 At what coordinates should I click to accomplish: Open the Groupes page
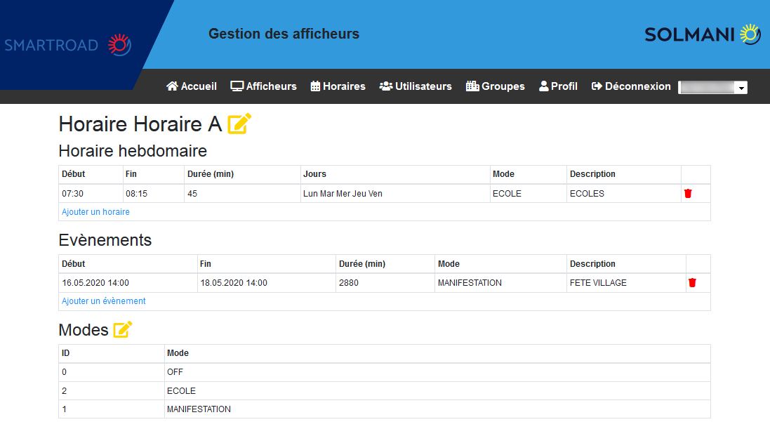click(x=495, y=86)
